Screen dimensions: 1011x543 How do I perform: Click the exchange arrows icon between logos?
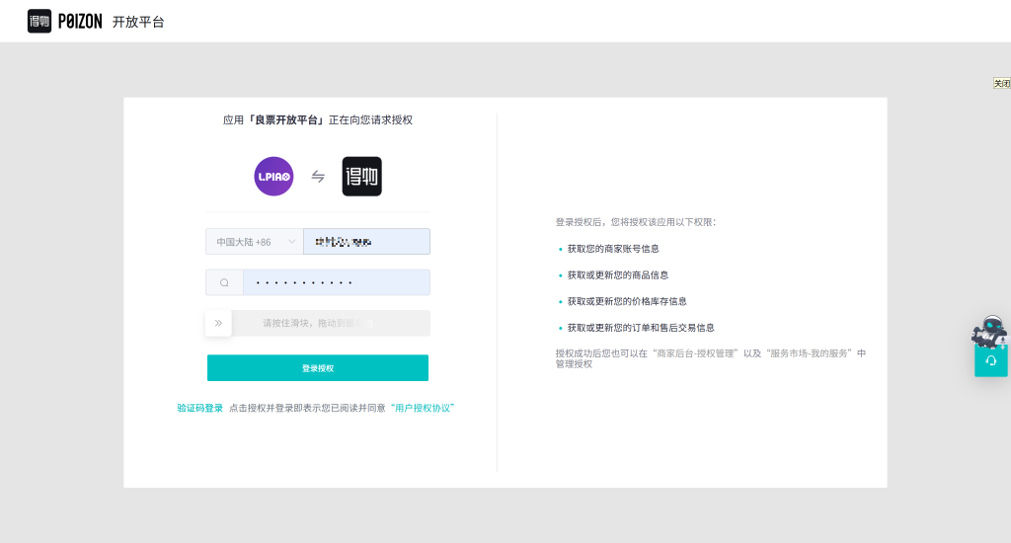click(318, 176)
